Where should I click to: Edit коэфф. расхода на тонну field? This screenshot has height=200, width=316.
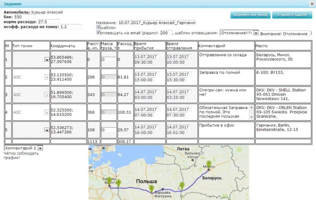point(71,27)
